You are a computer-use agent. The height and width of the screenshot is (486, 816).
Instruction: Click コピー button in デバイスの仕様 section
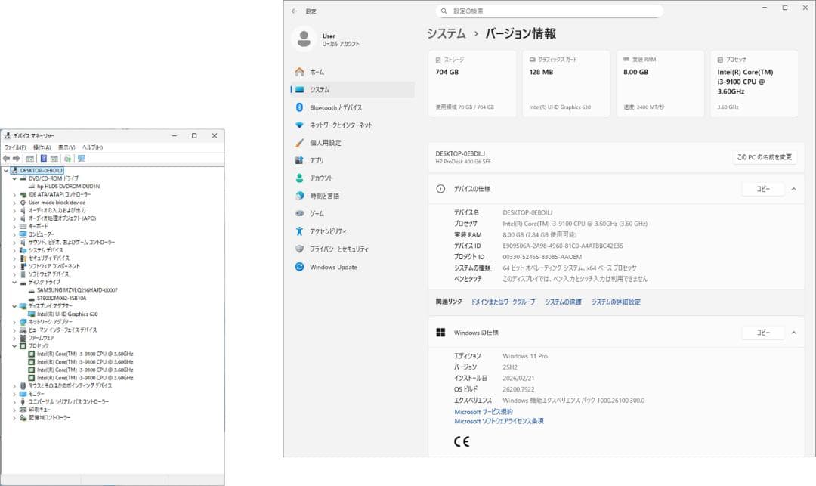pyautogui.click(x=763, y=189)
